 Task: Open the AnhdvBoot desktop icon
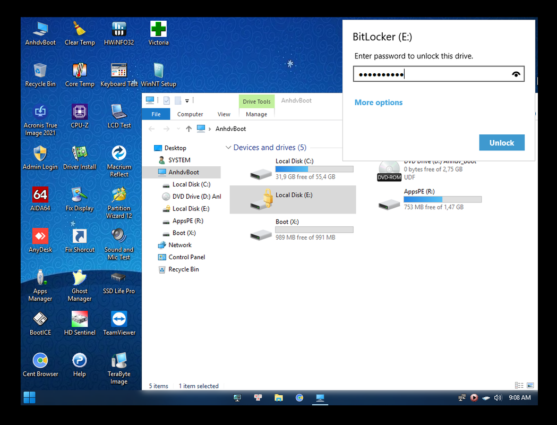point(40,34)
